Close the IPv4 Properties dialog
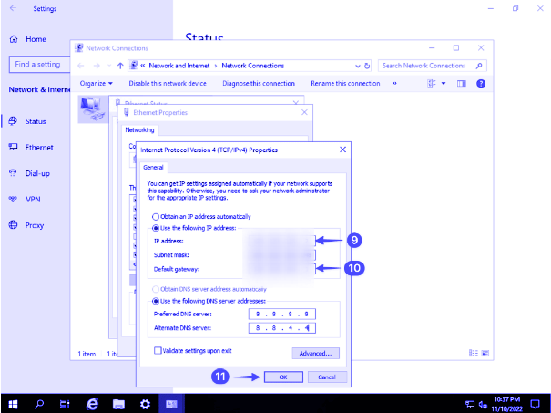551x413 pixels. (343, 150)
